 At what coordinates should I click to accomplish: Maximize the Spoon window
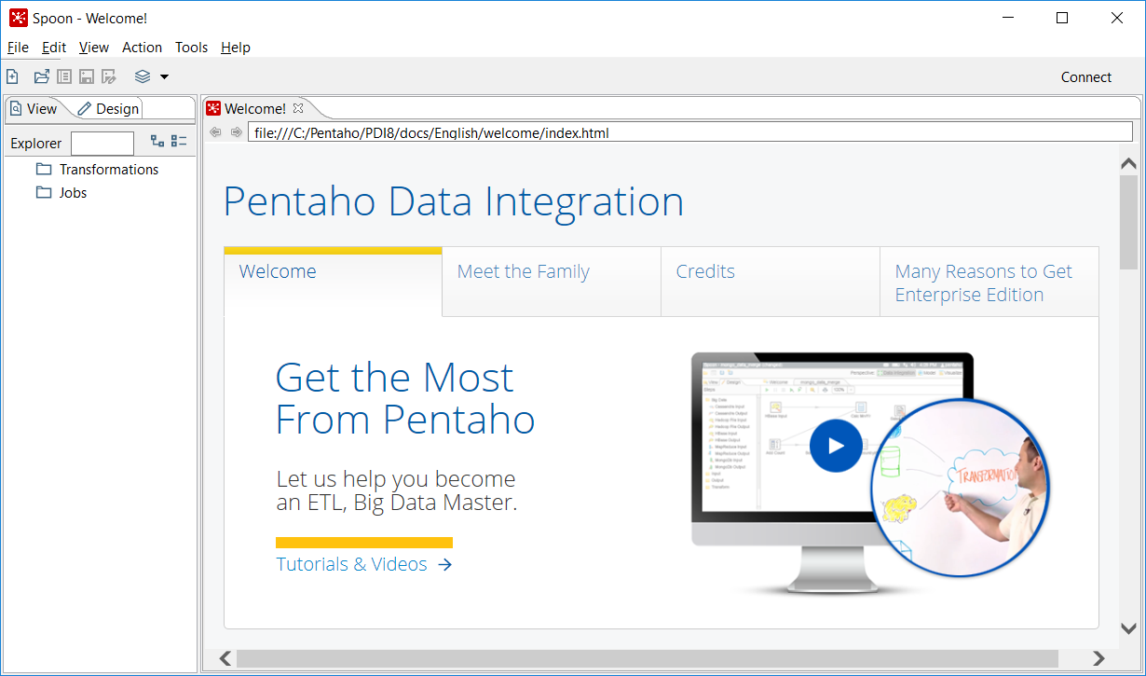click(1062, 18)
